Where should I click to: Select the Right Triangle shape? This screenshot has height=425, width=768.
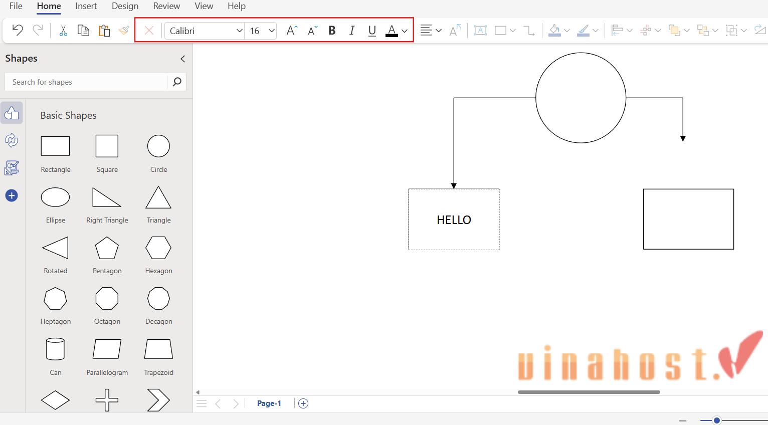coord(107,197)
